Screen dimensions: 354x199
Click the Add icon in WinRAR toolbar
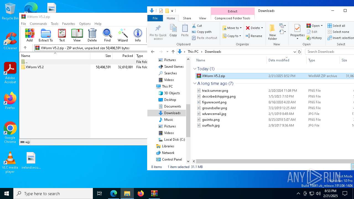(x=30, y=35)
